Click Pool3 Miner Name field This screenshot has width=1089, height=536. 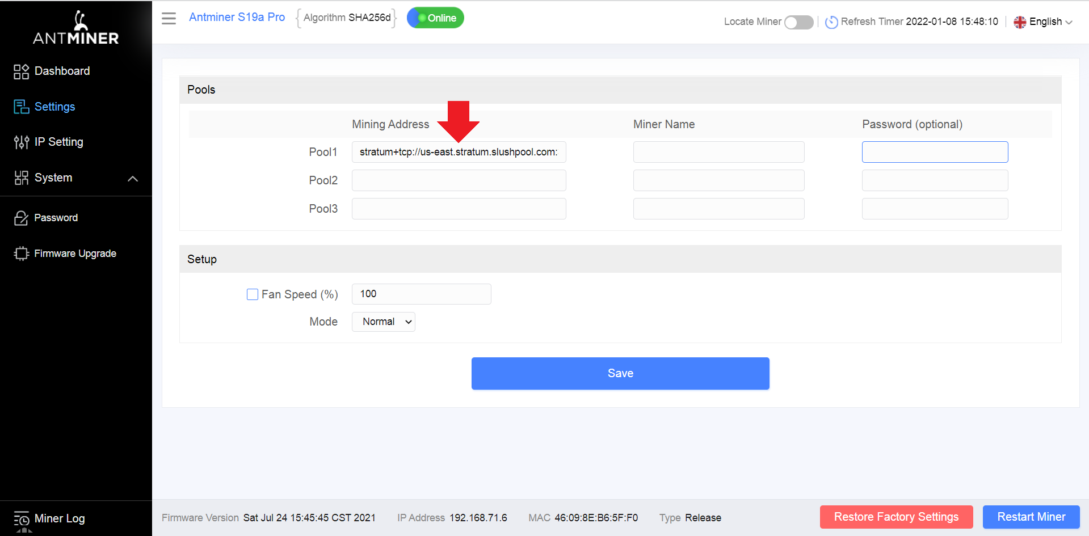719,209
